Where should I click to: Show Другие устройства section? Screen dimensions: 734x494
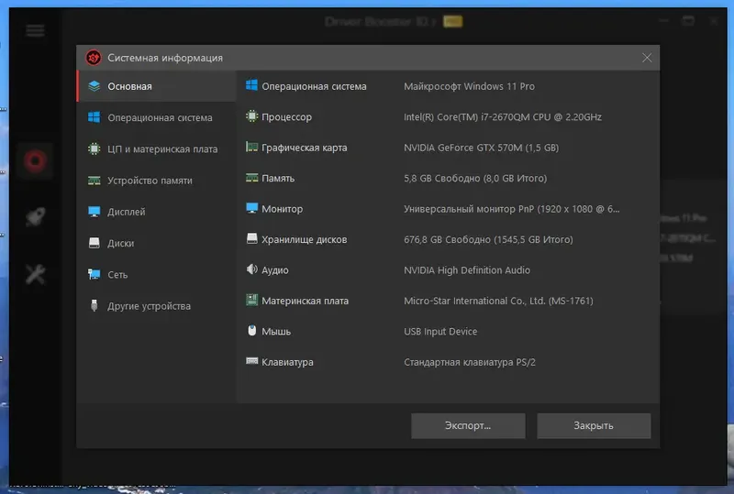tap(156, 305)
